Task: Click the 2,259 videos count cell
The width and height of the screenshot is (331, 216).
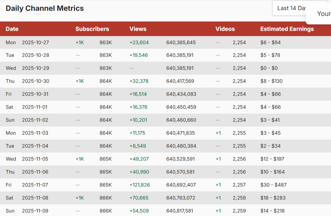Action: point(239,211)
